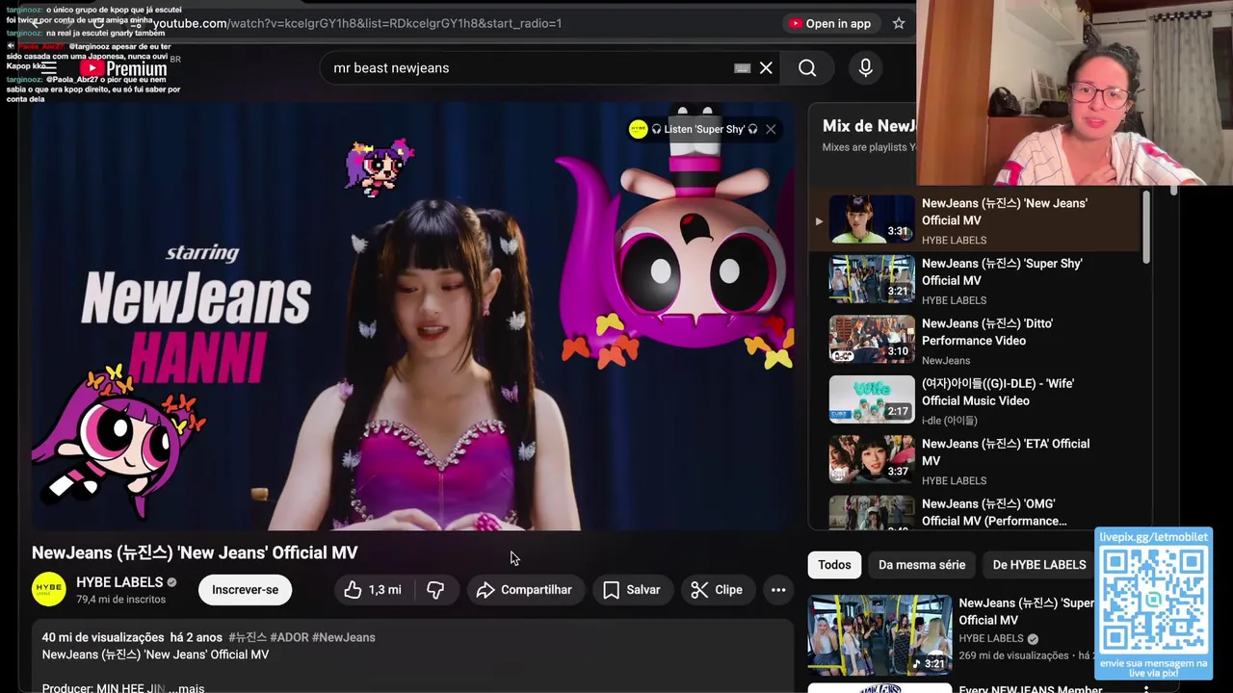Play 'OMG' Official MV playlist thumbnail

[872, 512]
